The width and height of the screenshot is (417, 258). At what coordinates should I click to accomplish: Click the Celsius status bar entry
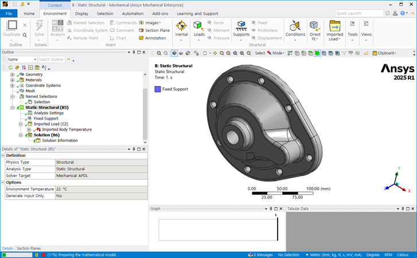403,255
